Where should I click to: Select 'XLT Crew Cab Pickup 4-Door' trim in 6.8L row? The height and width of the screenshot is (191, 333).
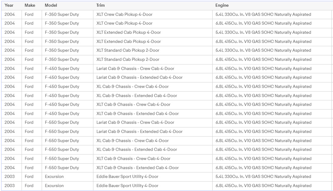click(x=124, y=23)
